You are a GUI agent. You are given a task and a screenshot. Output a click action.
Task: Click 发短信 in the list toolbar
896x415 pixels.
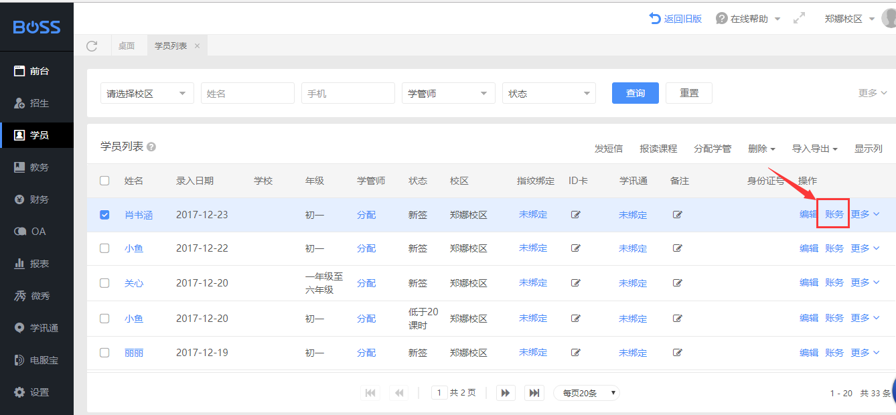(x=609, y=149)
